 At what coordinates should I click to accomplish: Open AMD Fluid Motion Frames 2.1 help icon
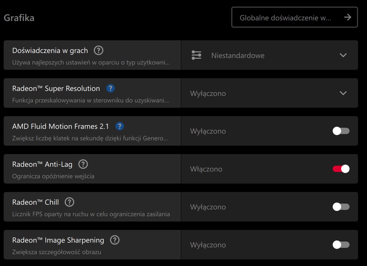point(120,126)
